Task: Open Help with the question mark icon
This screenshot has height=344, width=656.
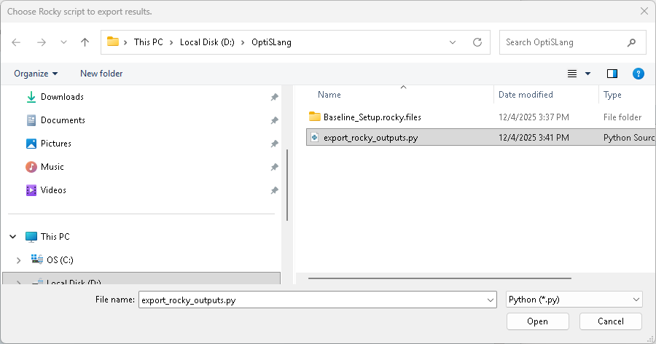Action: (638, 74)
